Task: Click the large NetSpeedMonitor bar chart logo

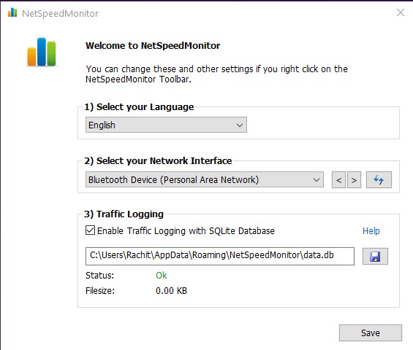Action: click(x=42, y=52)
